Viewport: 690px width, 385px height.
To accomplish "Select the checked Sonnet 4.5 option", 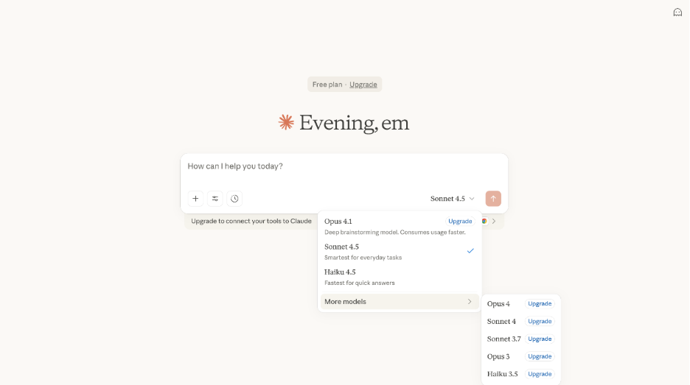I will point(399,252).
